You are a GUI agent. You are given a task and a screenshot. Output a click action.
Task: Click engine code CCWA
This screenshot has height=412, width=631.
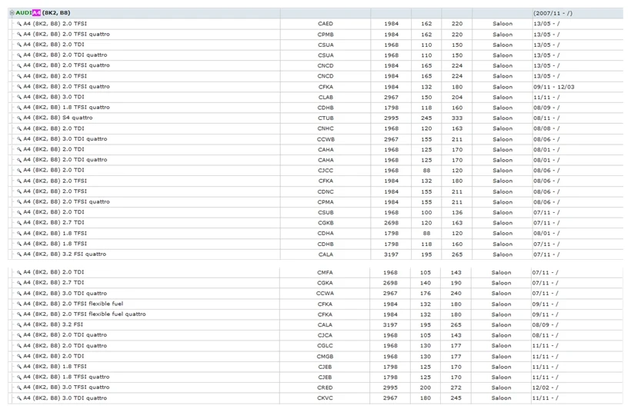(x=325, y=294)
